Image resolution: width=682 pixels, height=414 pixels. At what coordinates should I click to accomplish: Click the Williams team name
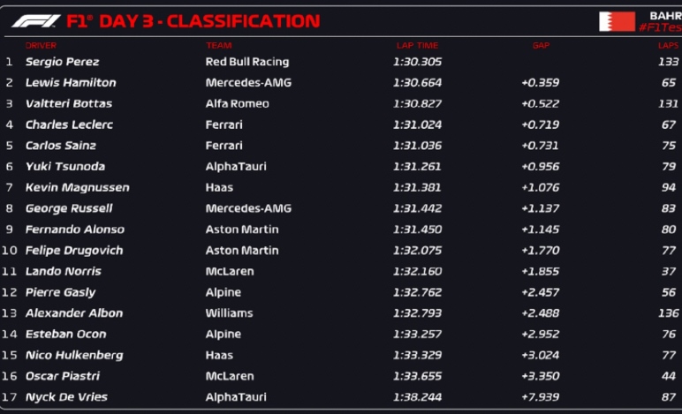coord(229,313)
